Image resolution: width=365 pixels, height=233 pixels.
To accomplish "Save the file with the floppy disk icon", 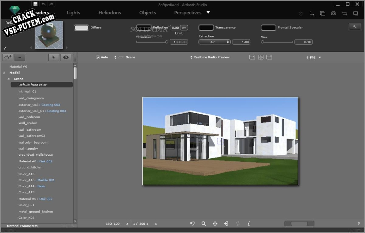I will (36, 4).
